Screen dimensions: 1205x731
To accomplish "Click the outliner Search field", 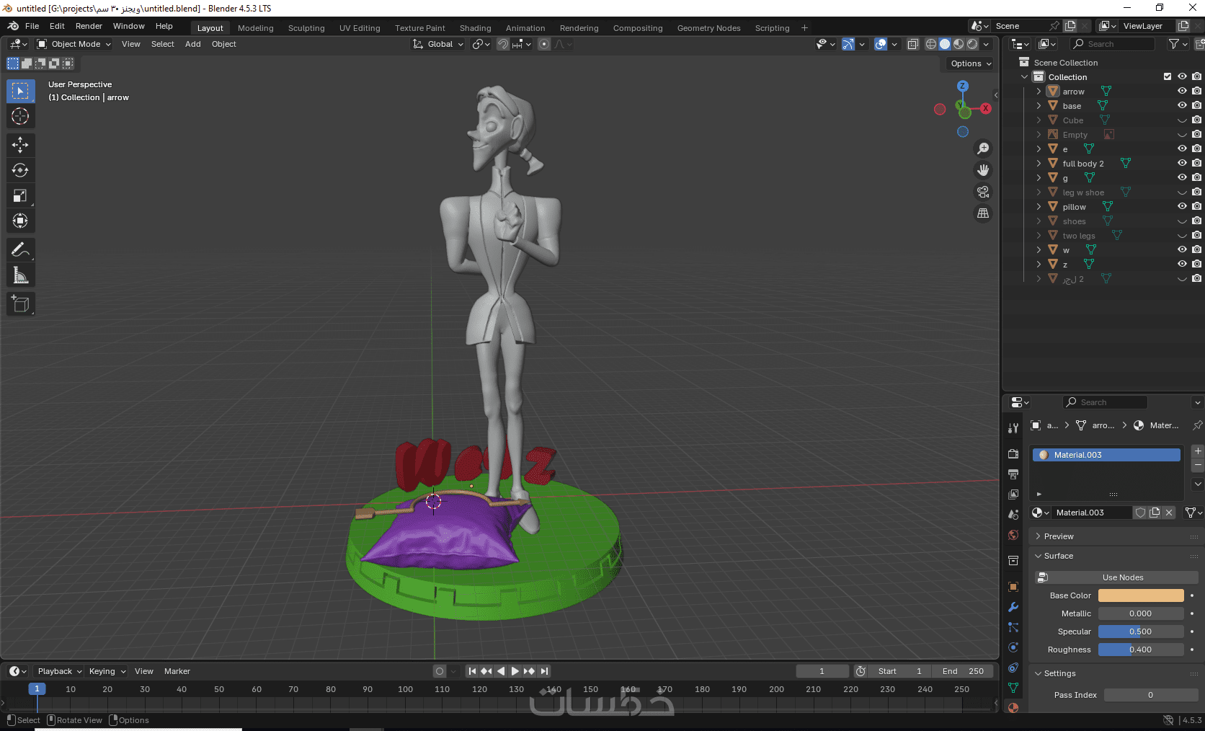I will tap(1113, 44).
